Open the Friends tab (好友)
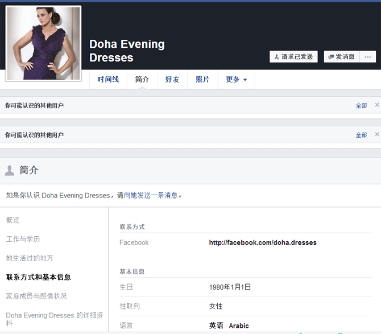Image resolution: width=381 pixels, height=334 pixels. [x=172, y=80]
